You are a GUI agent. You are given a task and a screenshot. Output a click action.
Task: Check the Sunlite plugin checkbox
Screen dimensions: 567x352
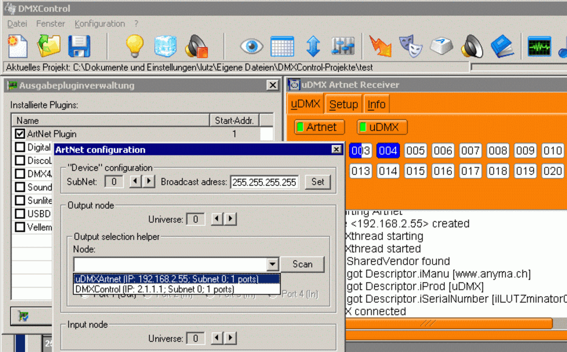click(x=20, y=200)
